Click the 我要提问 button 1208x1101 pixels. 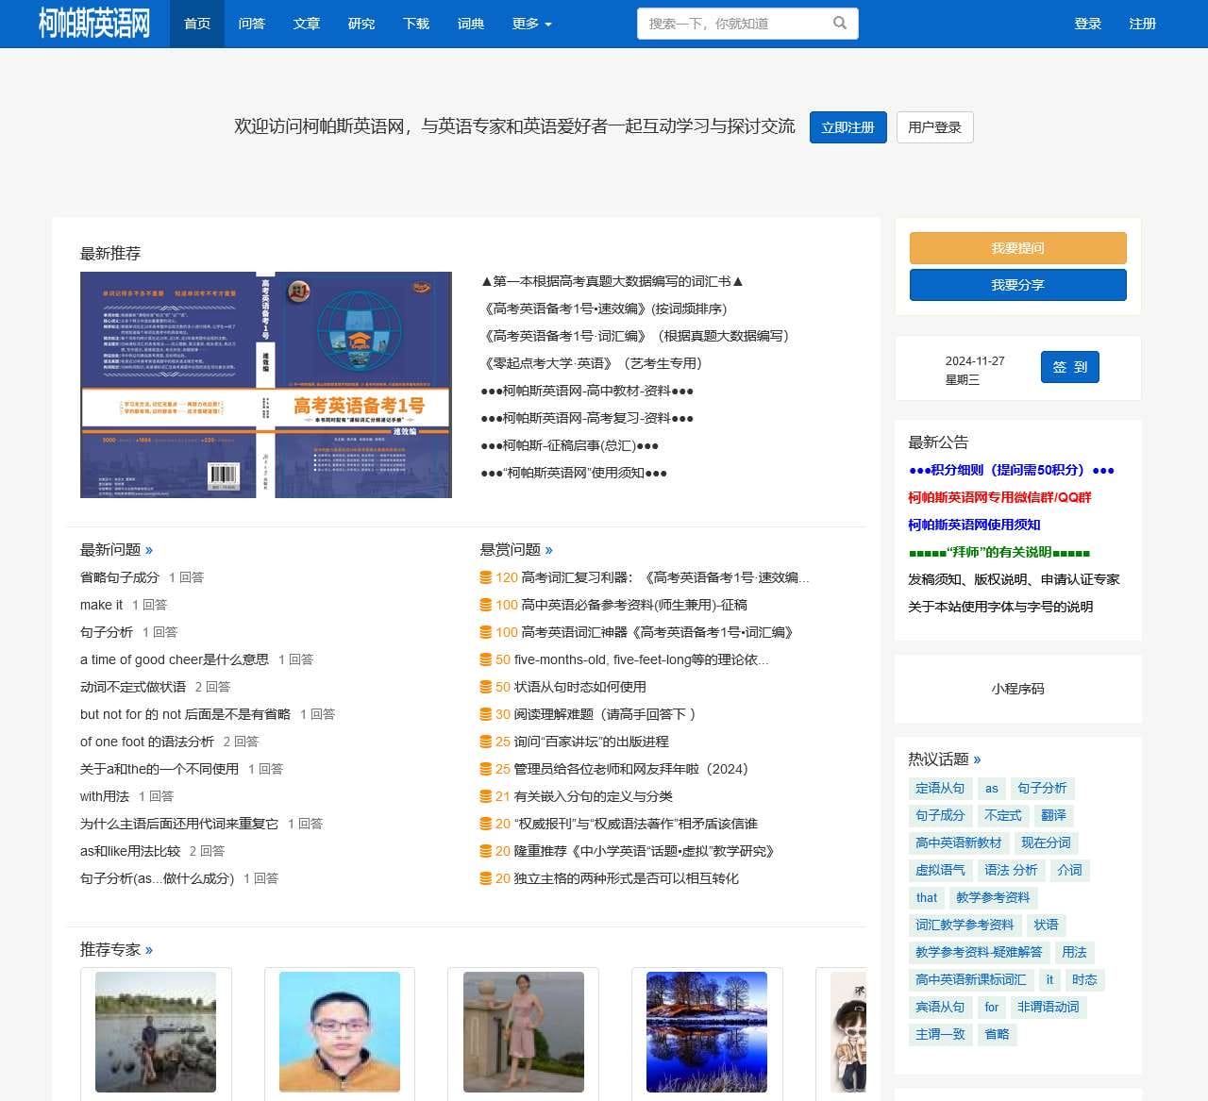click(1017, 247)
